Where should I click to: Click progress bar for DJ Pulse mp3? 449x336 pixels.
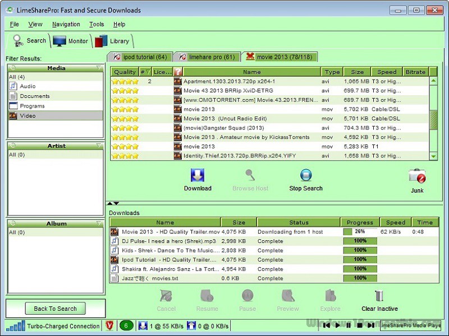[360, 241]
